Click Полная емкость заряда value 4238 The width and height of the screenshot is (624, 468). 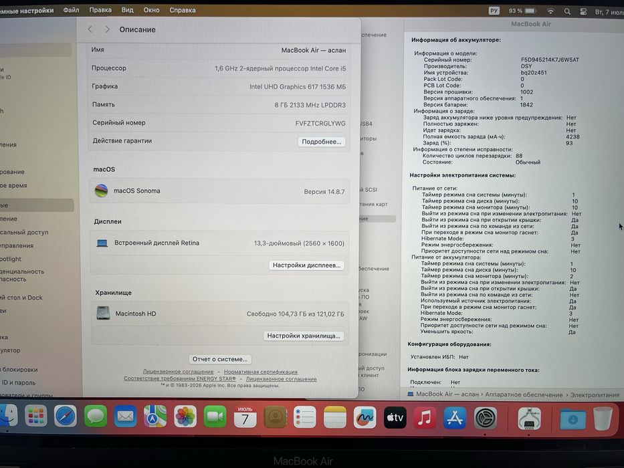[573, 136]
